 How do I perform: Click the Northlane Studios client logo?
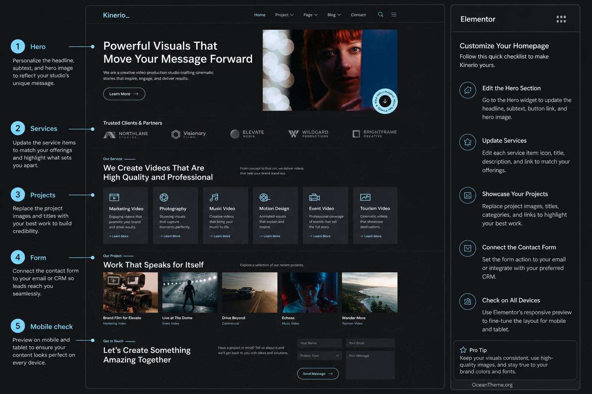pyautogui.click(x=126, y=134)
